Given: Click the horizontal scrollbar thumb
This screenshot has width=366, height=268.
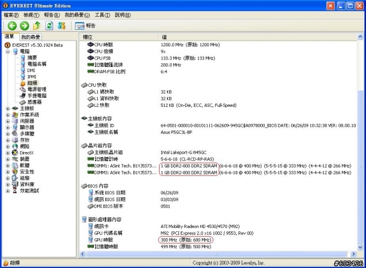Looking at the screenshot, I should (x=217, y=254).
